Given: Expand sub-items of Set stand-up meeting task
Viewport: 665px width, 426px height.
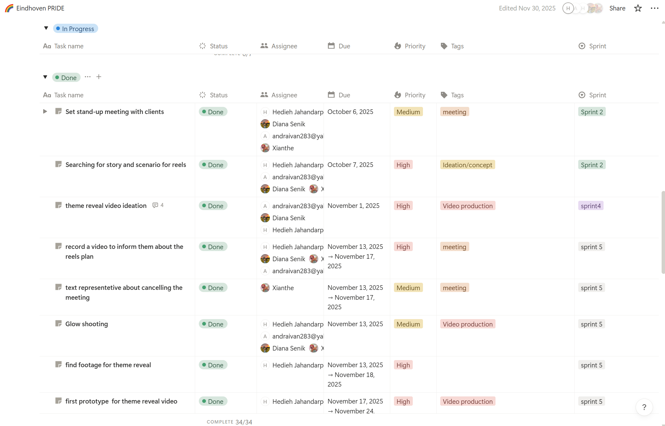Looking at the screenshot, I should 45,112.
